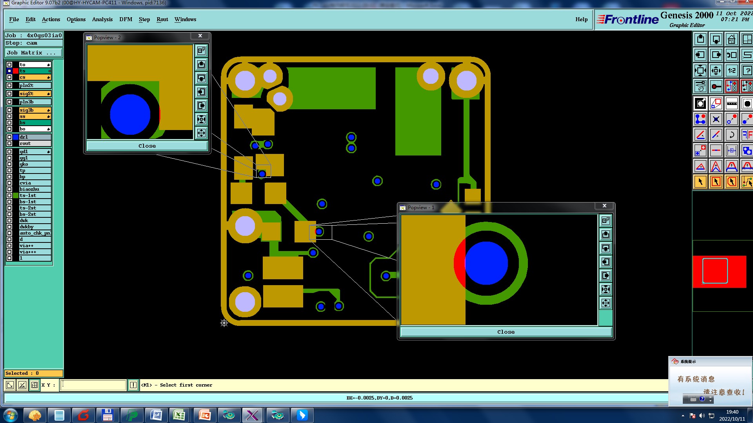Image resolution: width=753 pixels, height=423 pixels.
Task: Click the 1:2 zoom icon
Action: click(731, 70)
